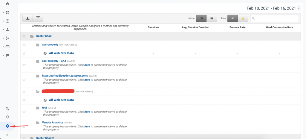
Task: Open the date range dropdown arrow
Action: click(299, 8)
